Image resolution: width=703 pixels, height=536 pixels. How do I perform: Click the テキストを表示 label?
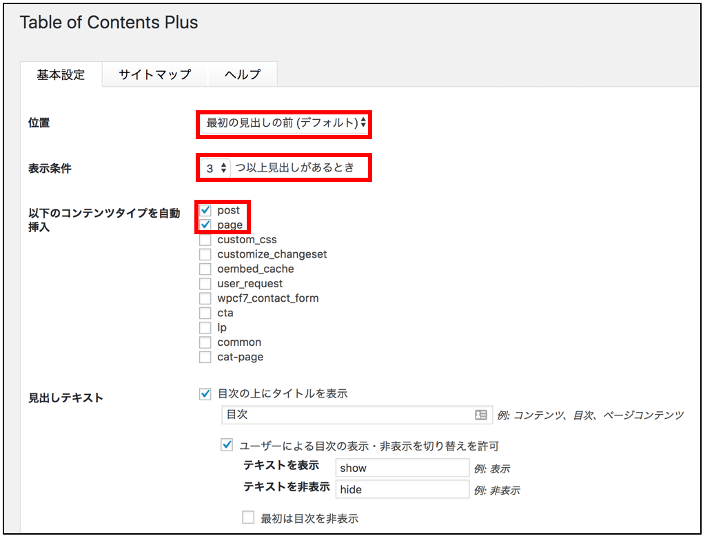click(281, 466)
